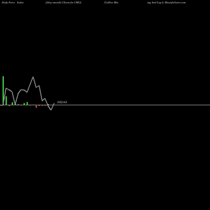Click the longest red bar below the zero line
The height and width of the screenshot is (210, 210).
click(36, 106)
